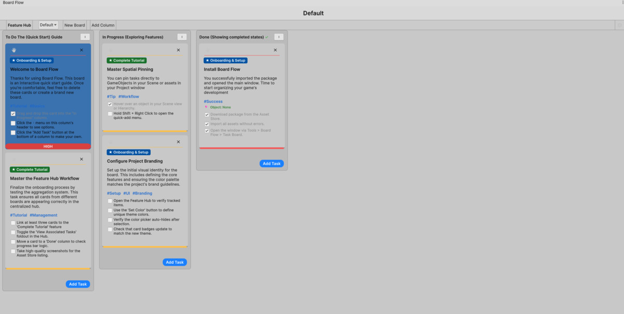The image size is (624, 314).
Task: Close the Configure Project Branding card
Action: point(178,142)
